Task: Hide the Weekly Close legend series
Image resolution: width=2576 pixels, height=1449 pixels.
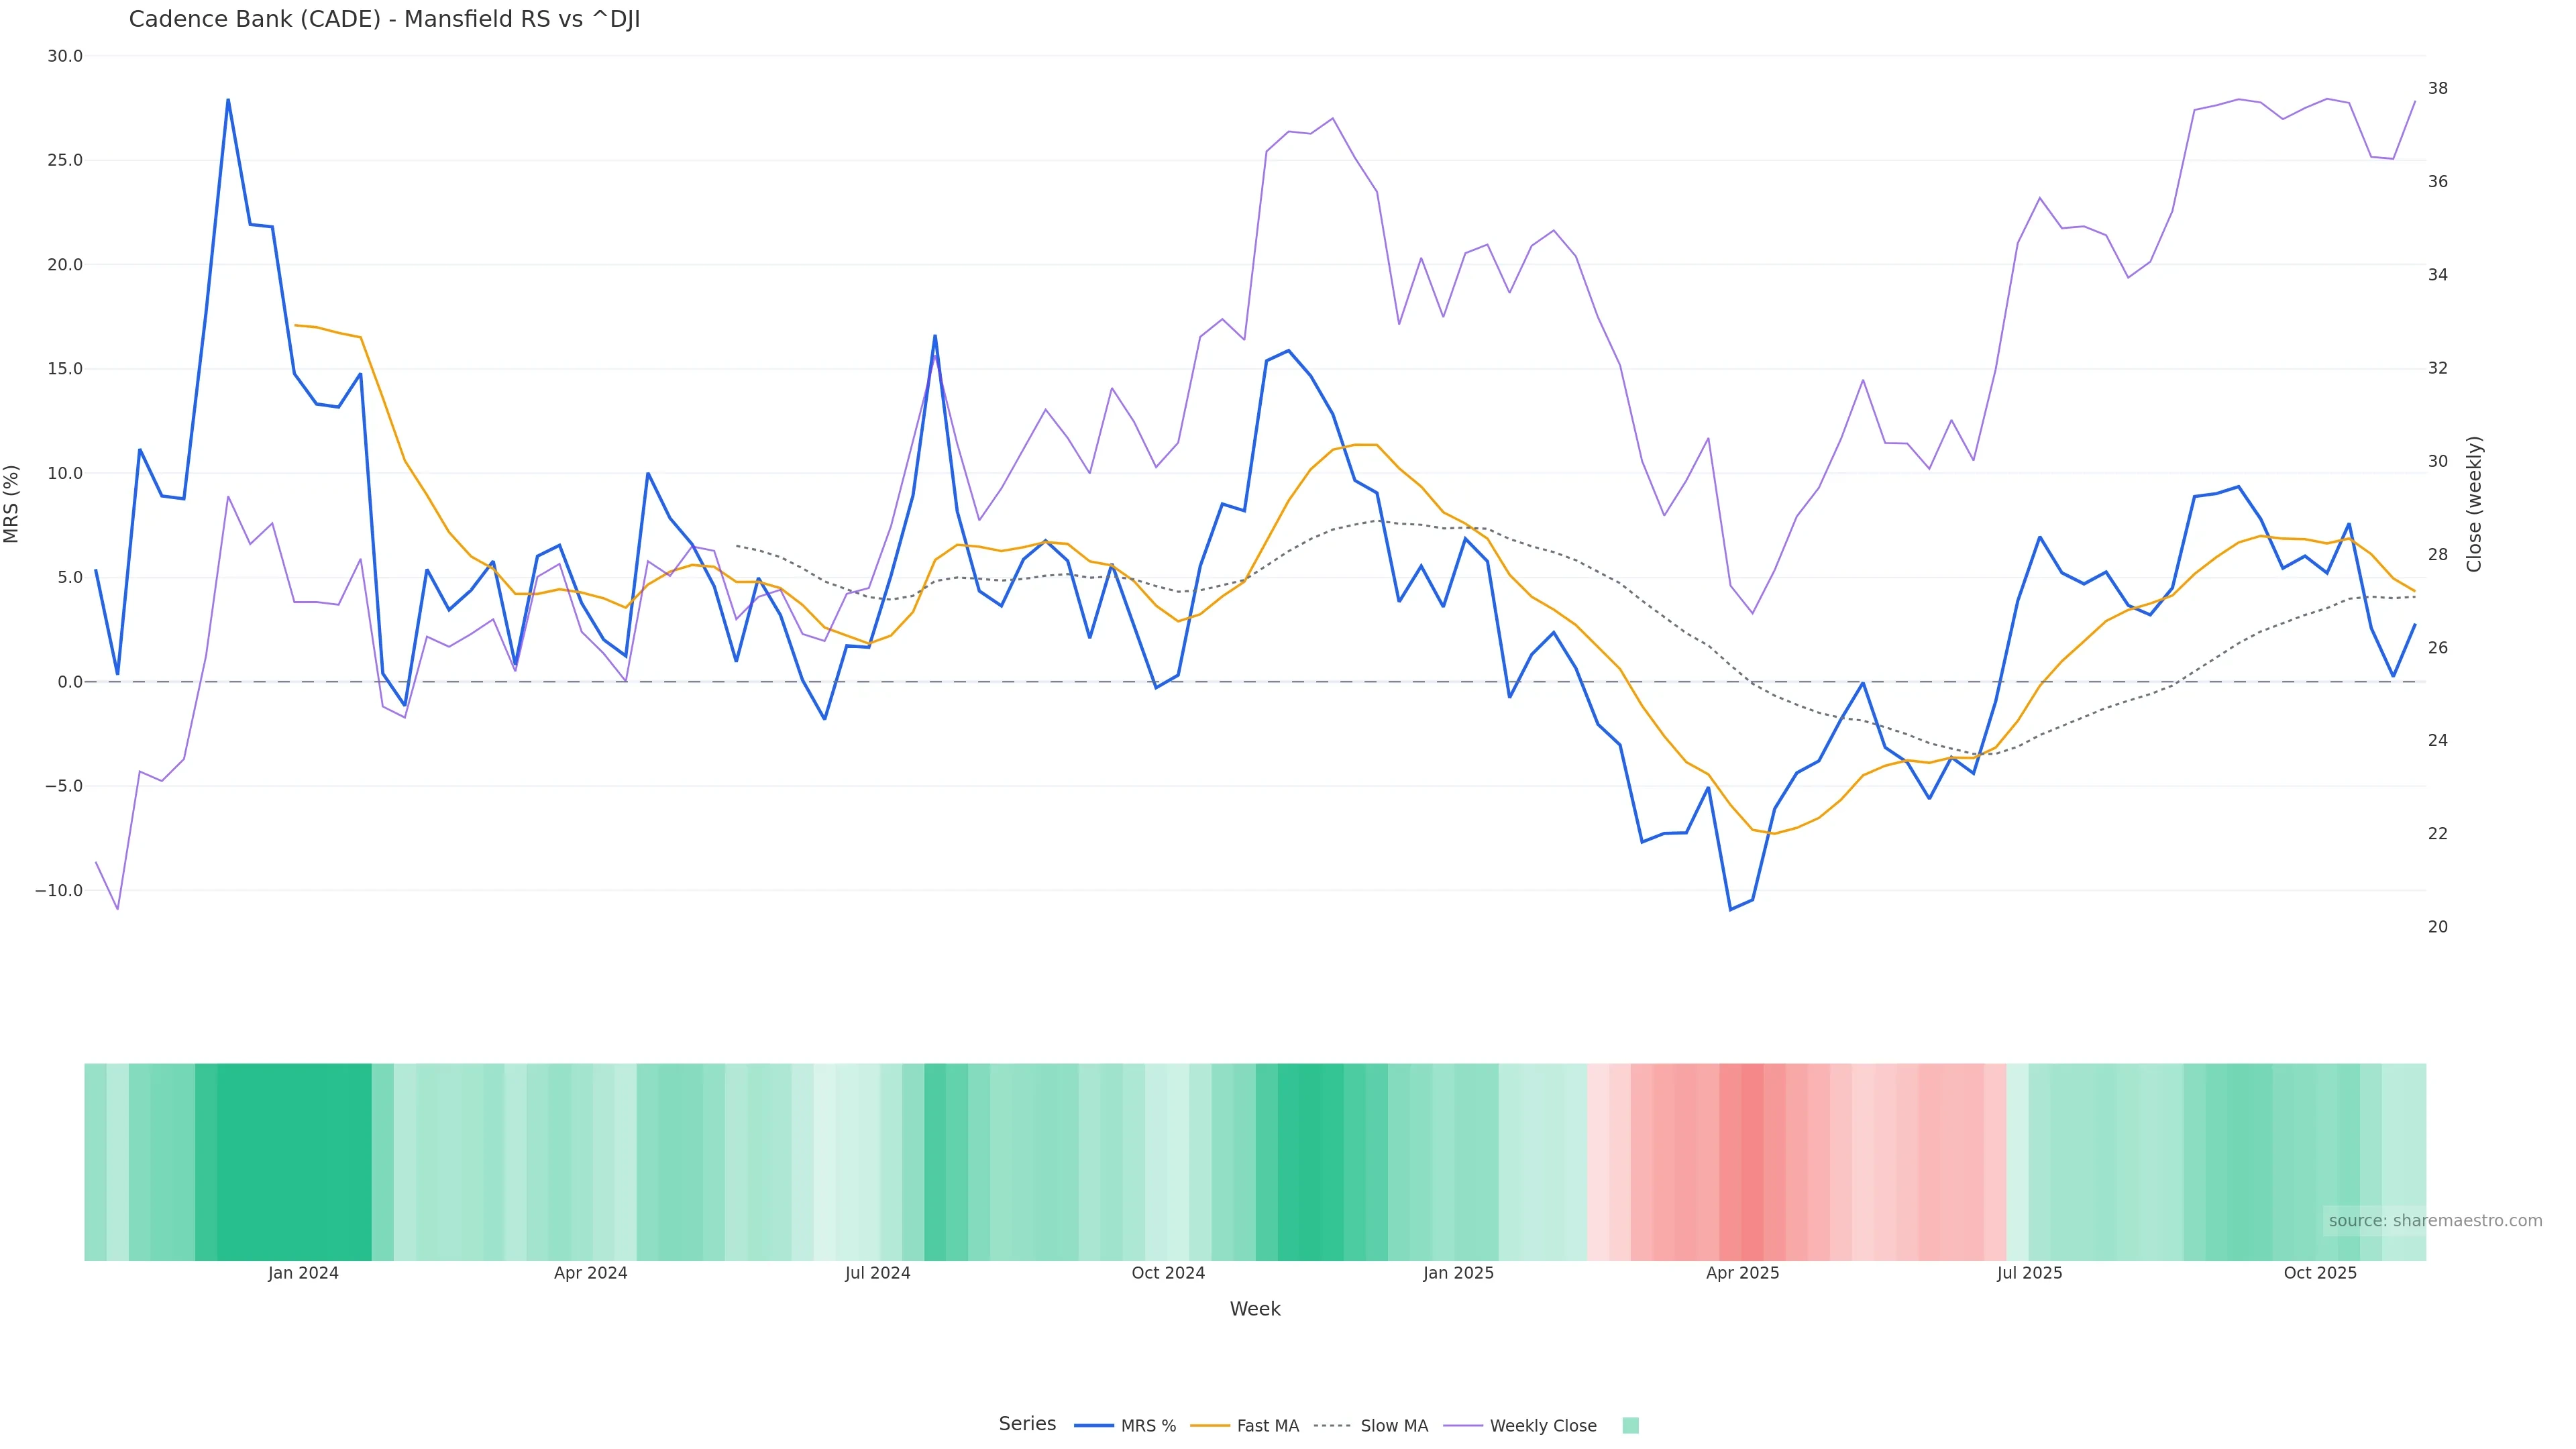Action: 1542,1425
